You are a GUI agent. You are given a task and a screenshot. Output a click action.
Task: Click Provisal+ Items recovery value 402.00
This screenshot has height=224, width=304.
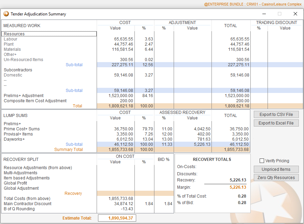point(204,134)
